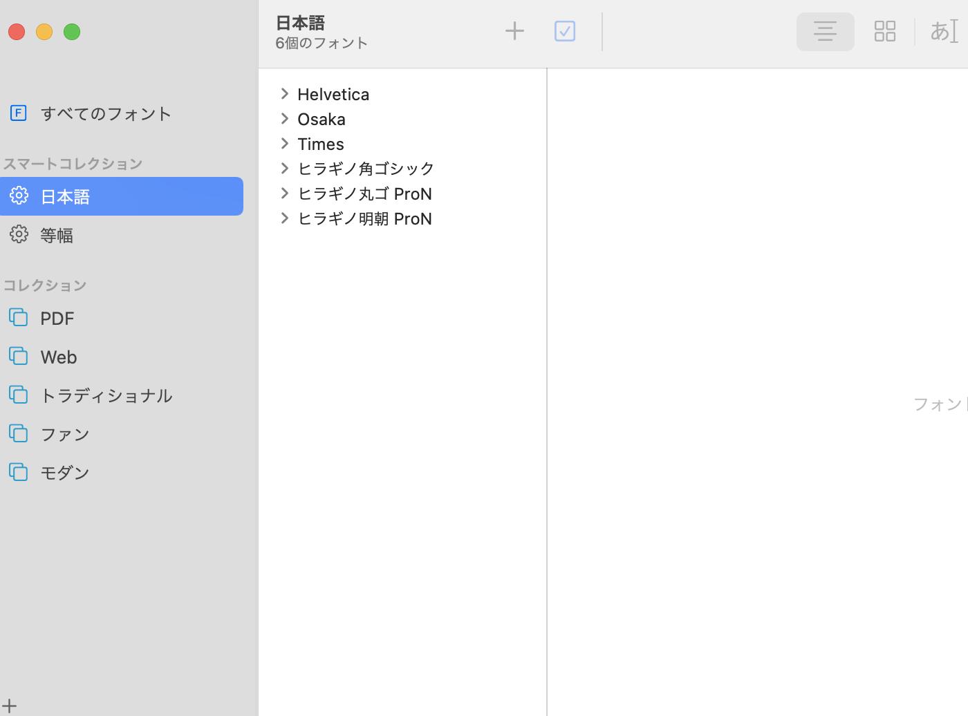The image size is (968, 716).
Task: Open the すべてのフォント library
Action: [105, 113]
